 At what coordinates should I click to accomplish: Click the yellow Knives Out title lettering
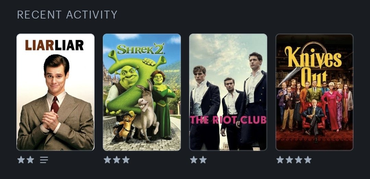point(313,64)
